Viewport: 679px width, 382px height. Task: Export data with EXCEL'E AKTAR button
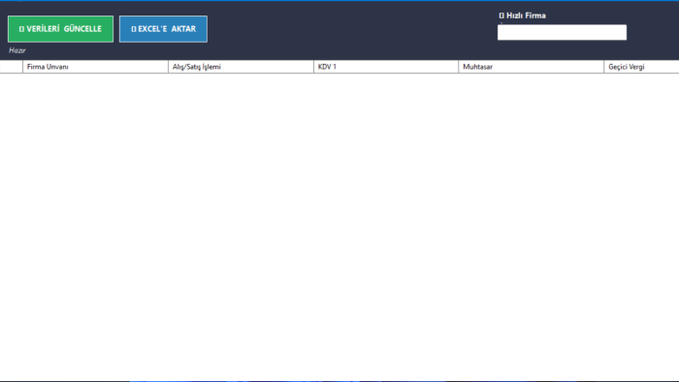tap(163, 29)
